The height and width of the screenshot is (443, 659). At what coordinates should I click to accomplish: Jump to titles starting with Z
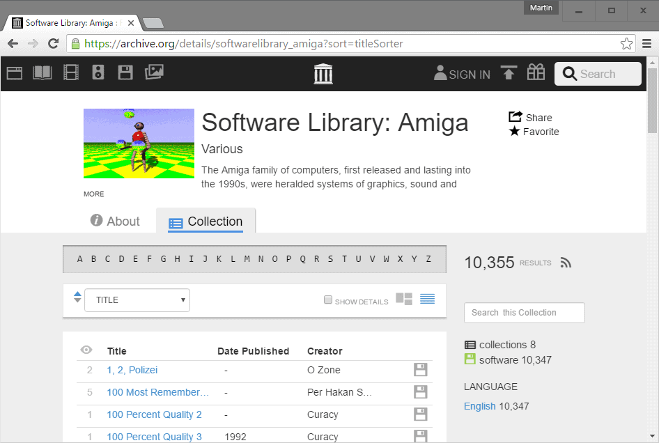coord(428,259)
